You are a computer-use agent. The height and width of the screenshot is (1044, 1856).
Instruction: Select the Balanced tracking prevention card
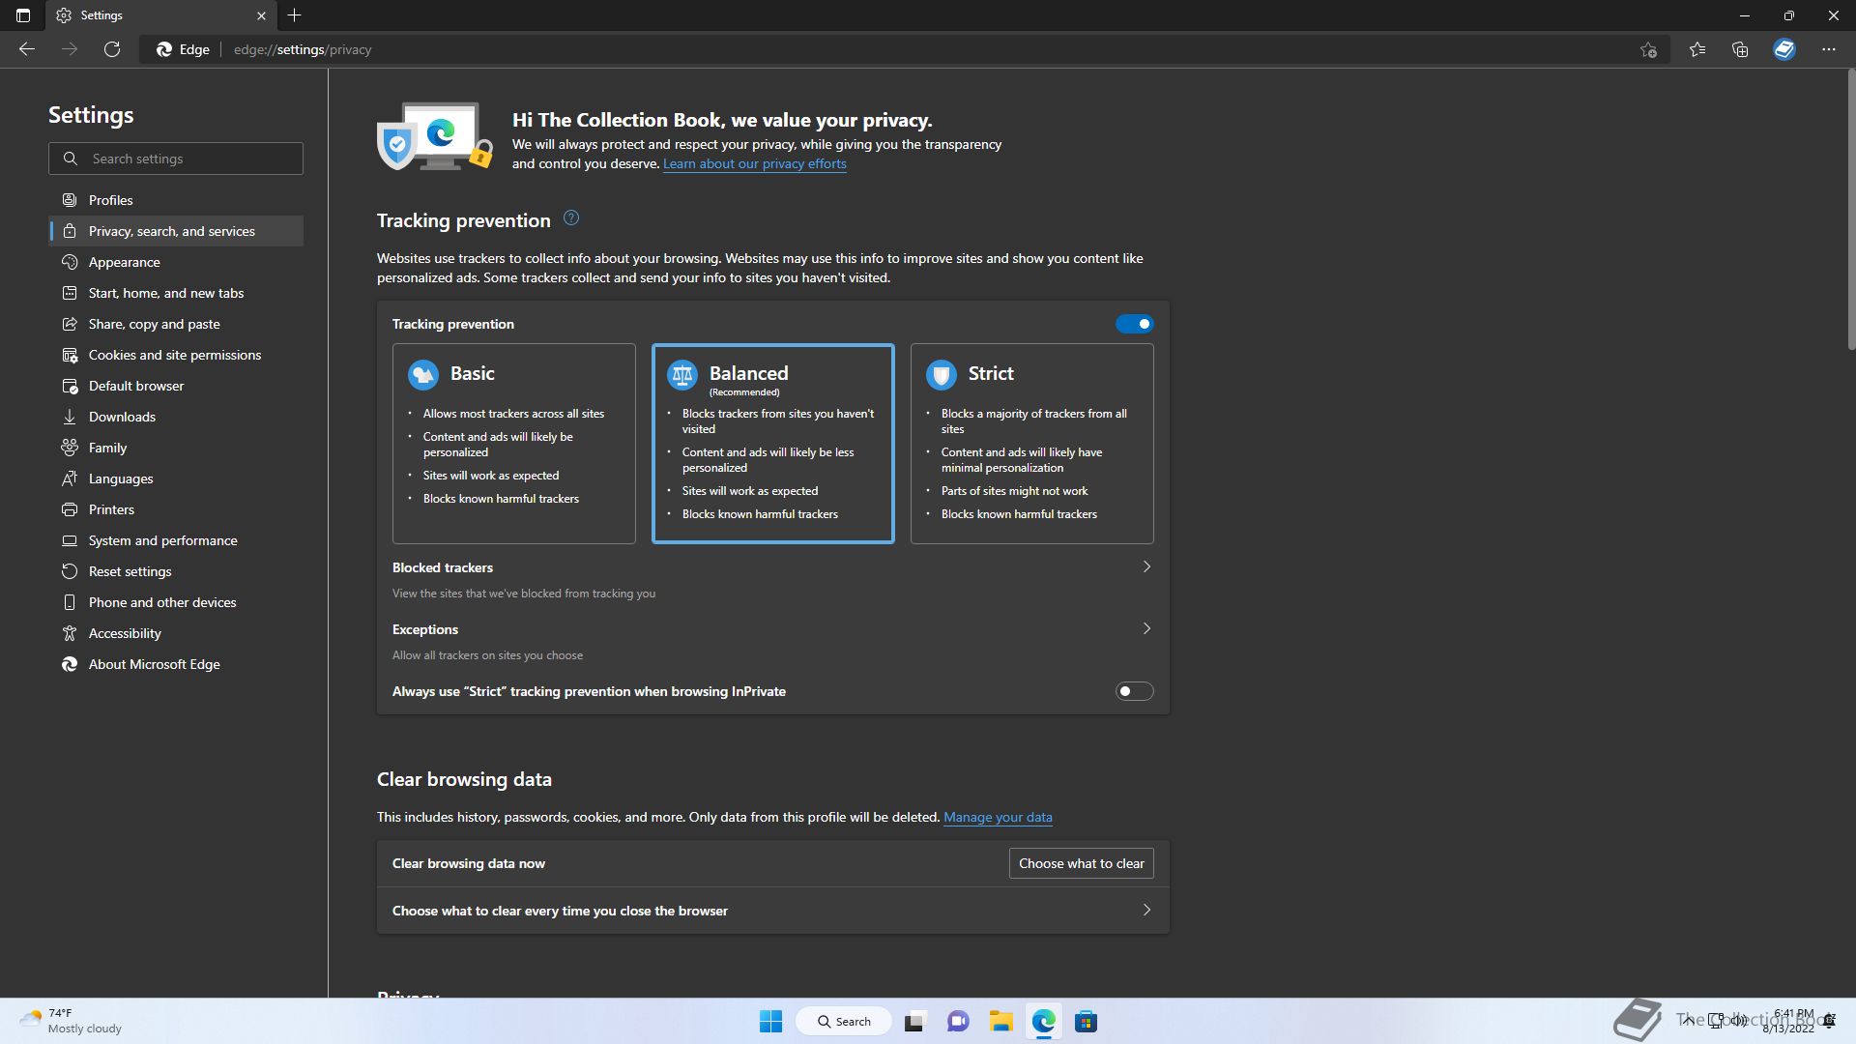773,444
